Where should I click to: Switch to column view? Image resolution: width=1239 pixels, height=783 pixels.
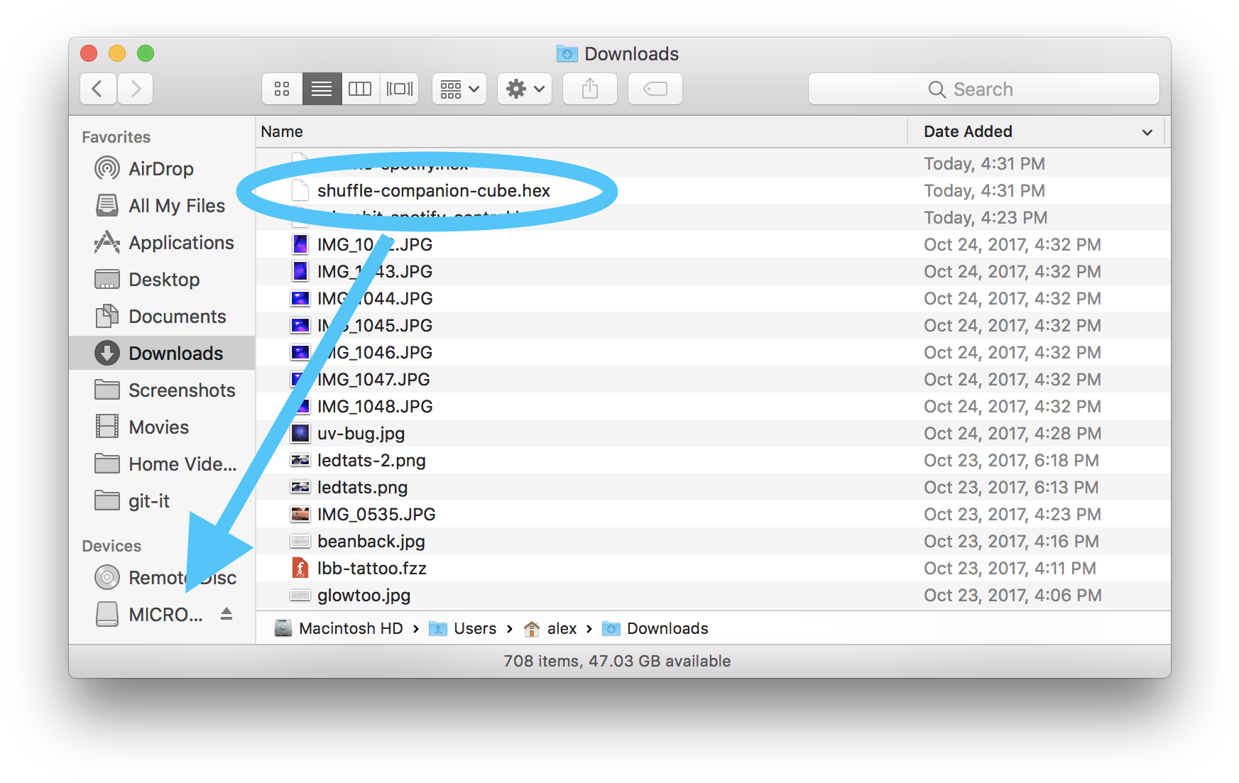click(360, 89)
